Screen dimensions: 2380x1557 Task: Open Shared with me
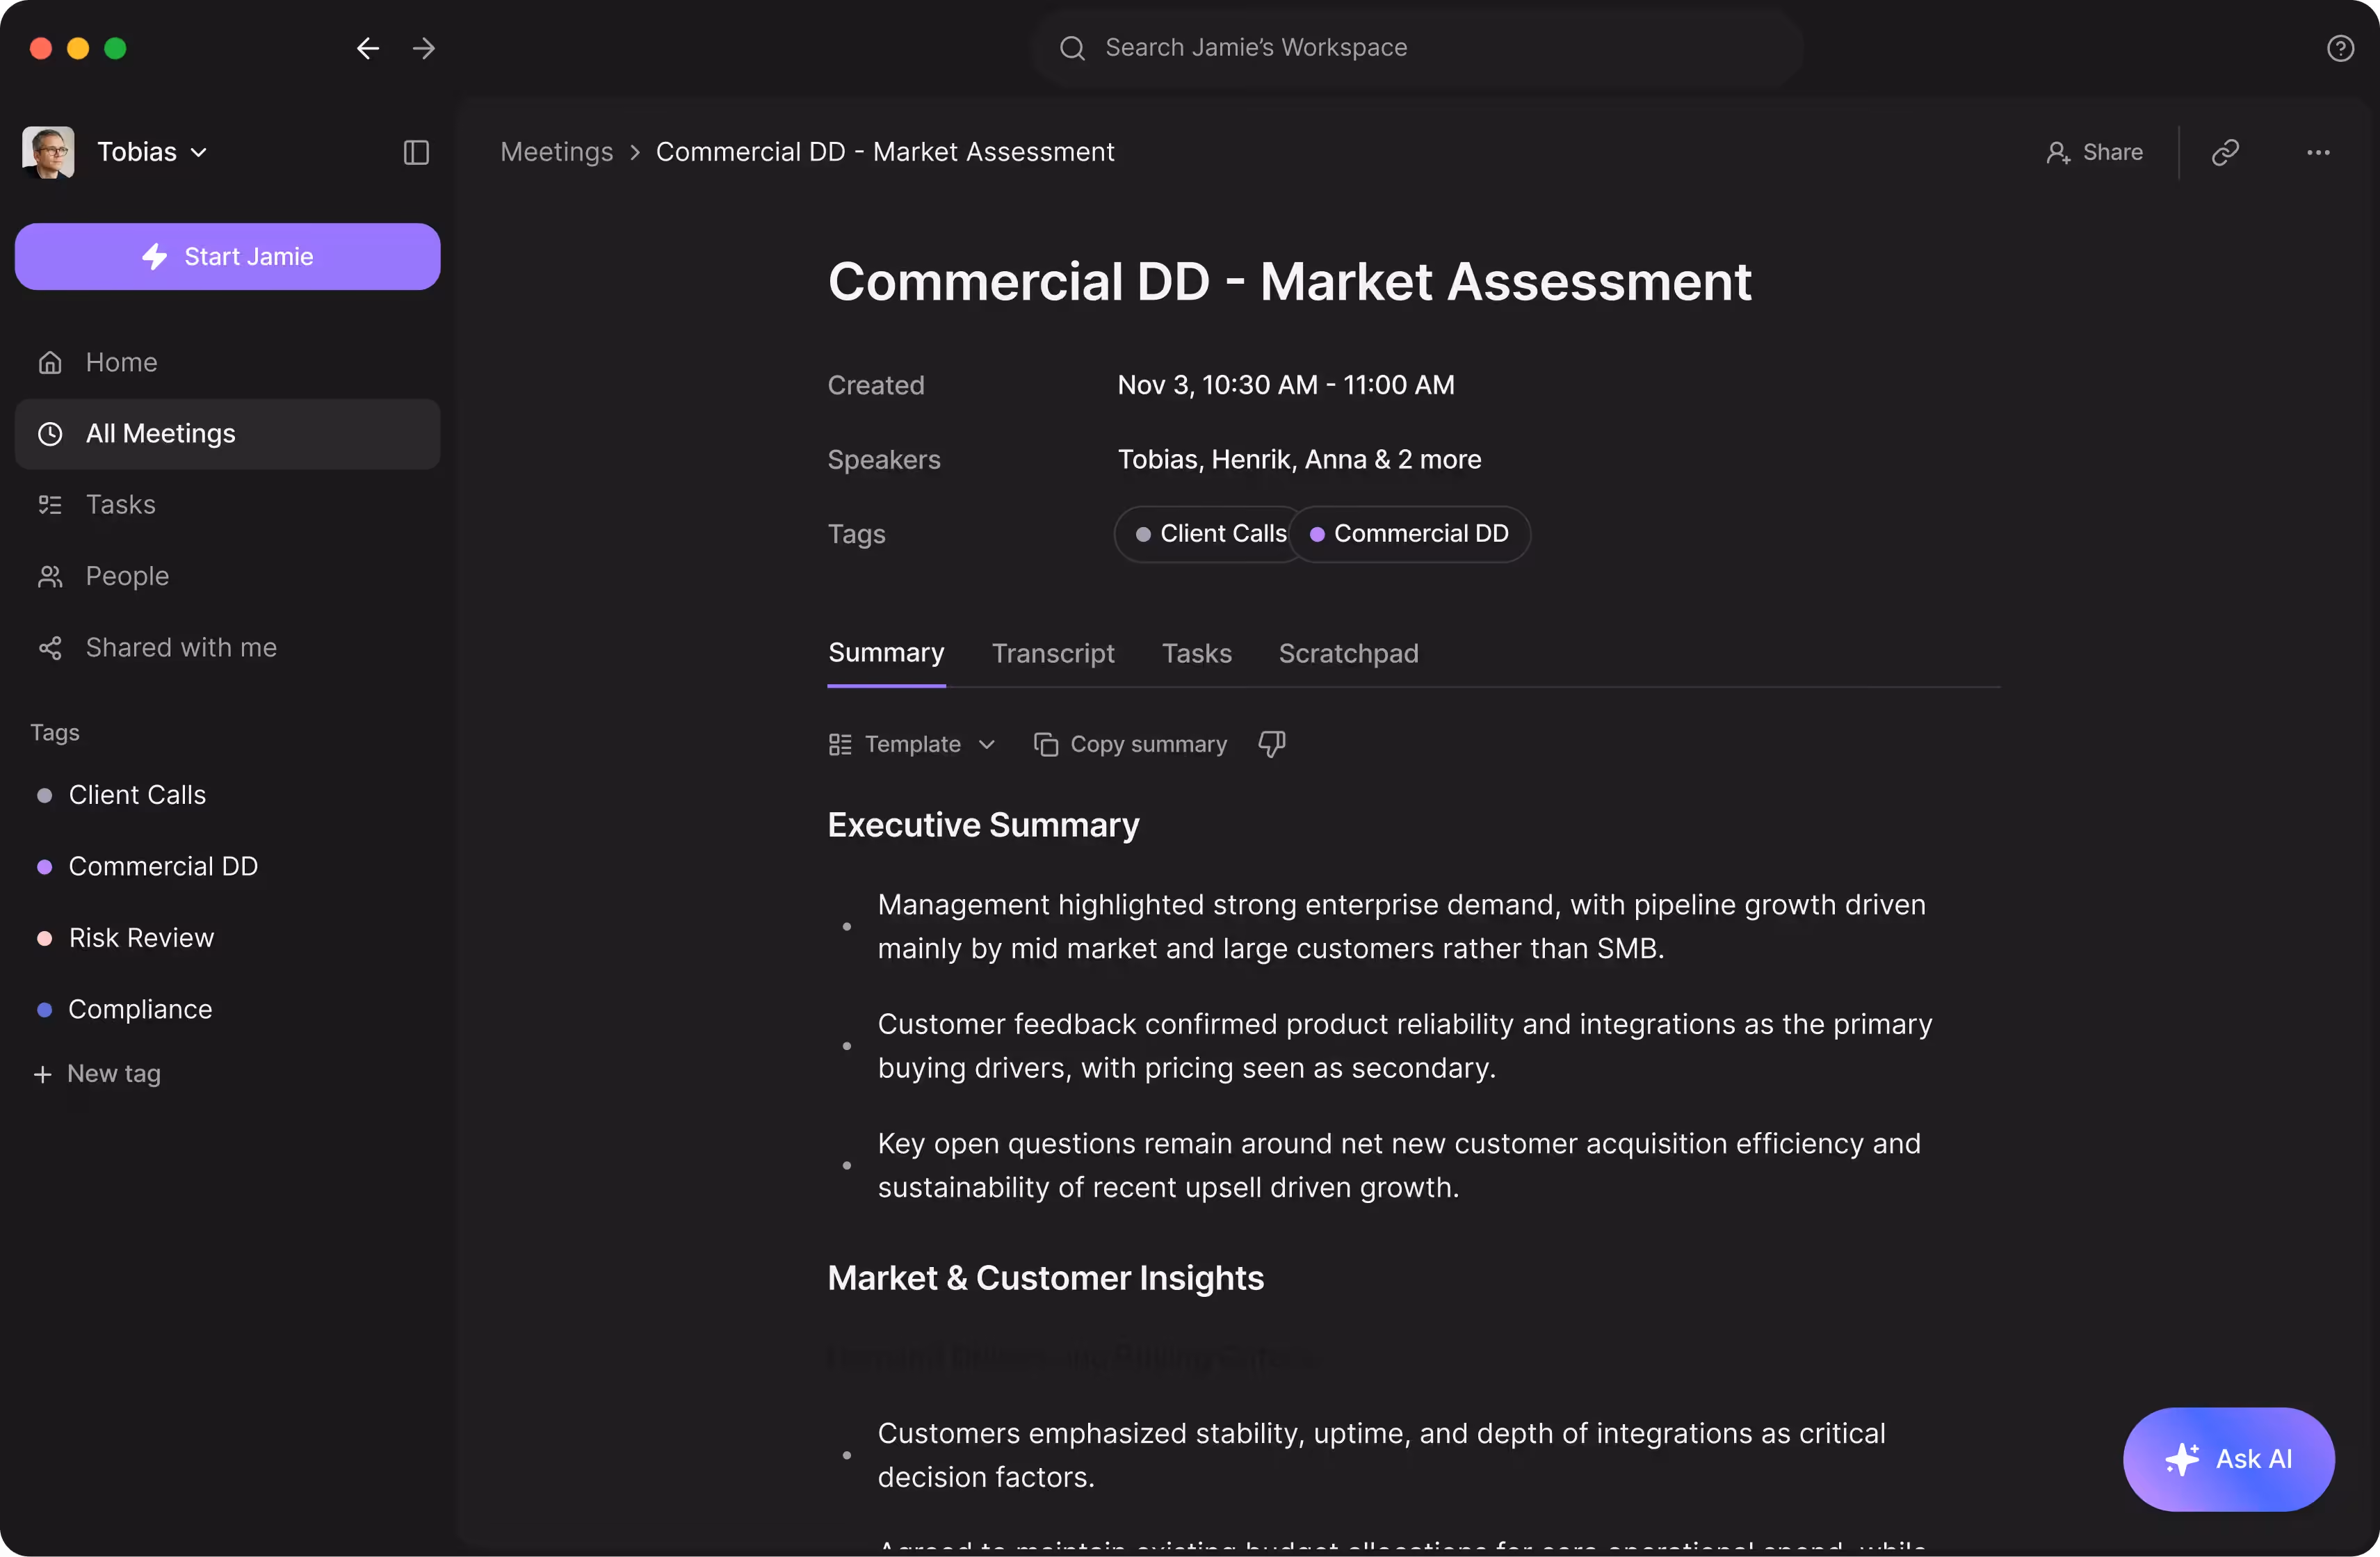228,648
